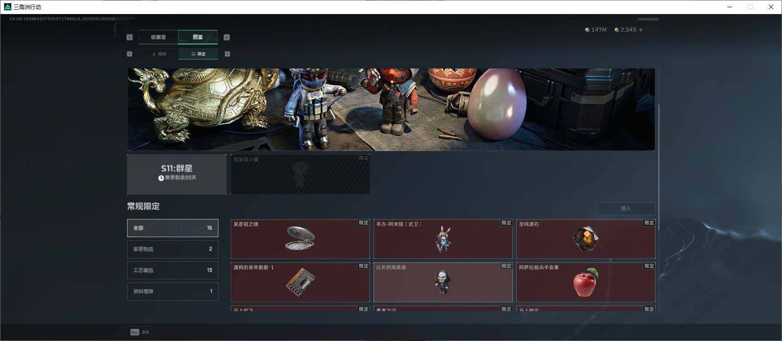This screenshot has width=782, height=341.
Task: Open the 至纯源石 item card
Action: click(x=586, y=239)
